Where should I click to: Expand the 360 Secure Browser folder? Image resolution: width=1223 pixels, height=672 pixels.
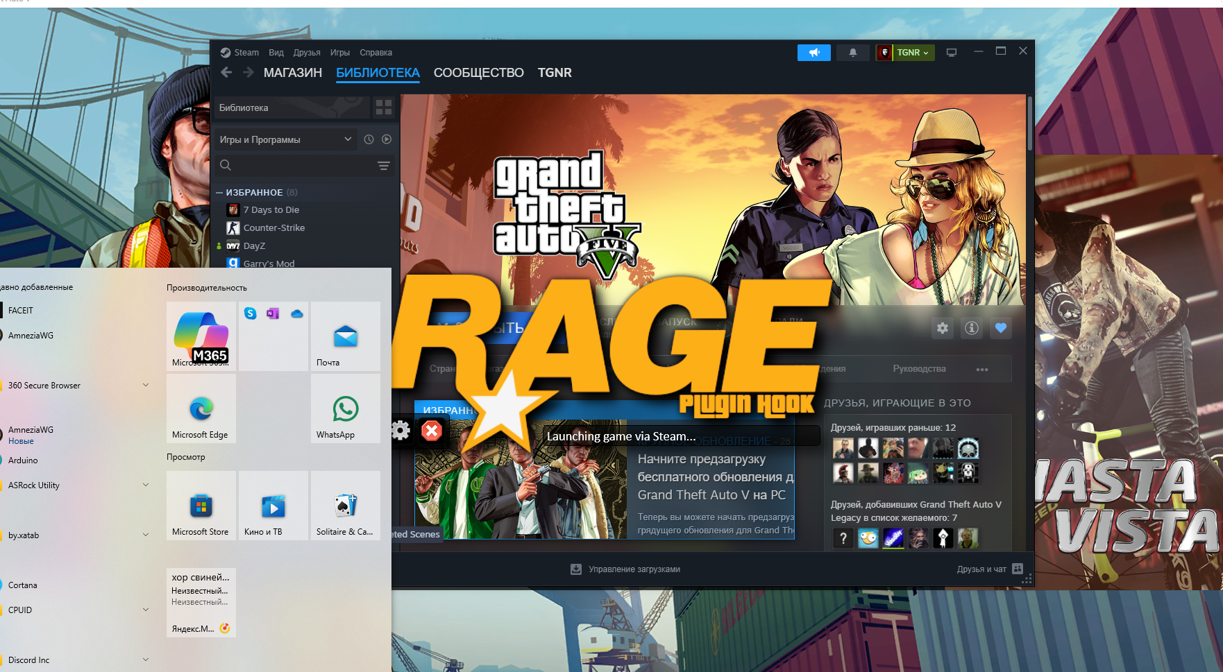point(146,386)
